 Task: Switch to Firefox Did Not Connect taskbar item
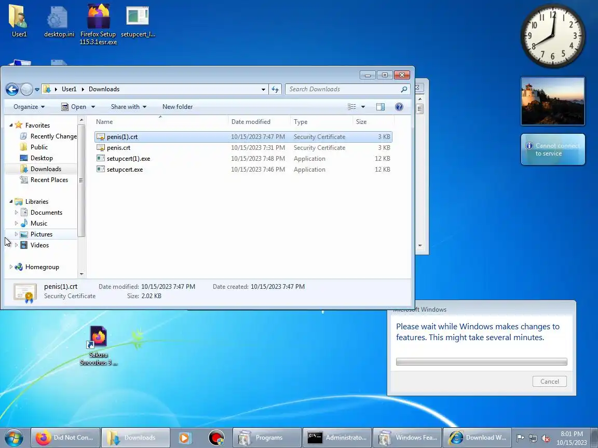(65, 437)
